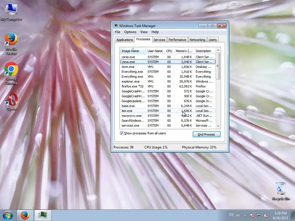Image resolution: width=295 pixels, height=221 pixels.
Task: Select csrss.exe row with 1,648 K
Action: (x=168, y=57)
